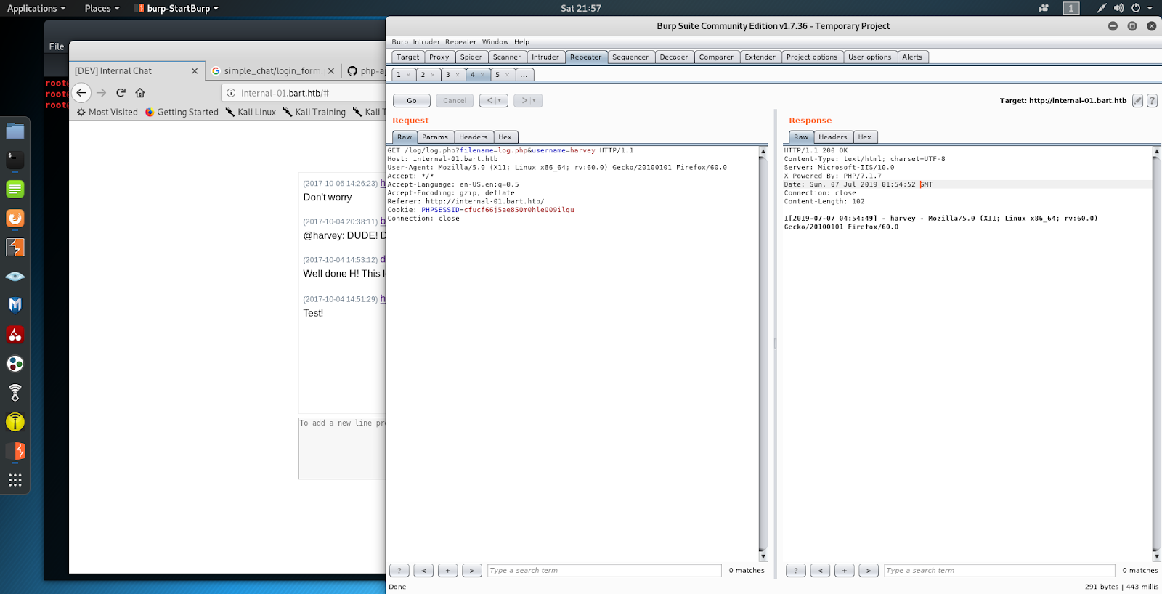
Task: Launch Terminal from the dock
Action: pyautogui.click(x=15, y=160)
